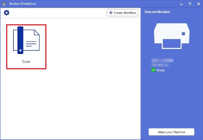This screenshot has height=140, width=203.
Task: Open the Scan document scanner icon
Action: pyautogui.click(x=26, y=40)
